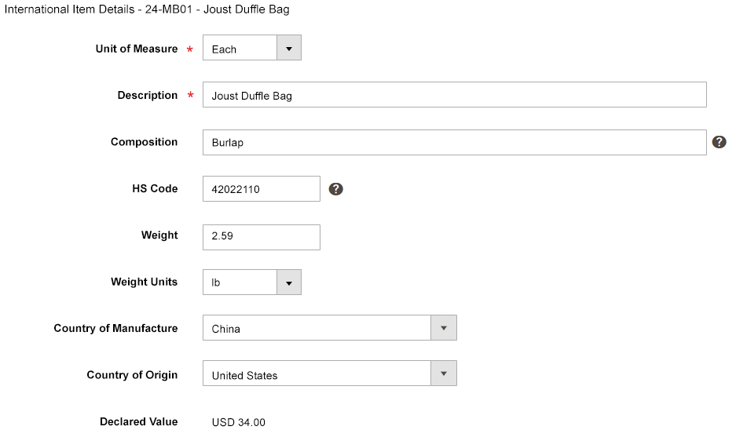Click the Weight Units label
This screenshot has width=736, height=441.
point(144,282)
